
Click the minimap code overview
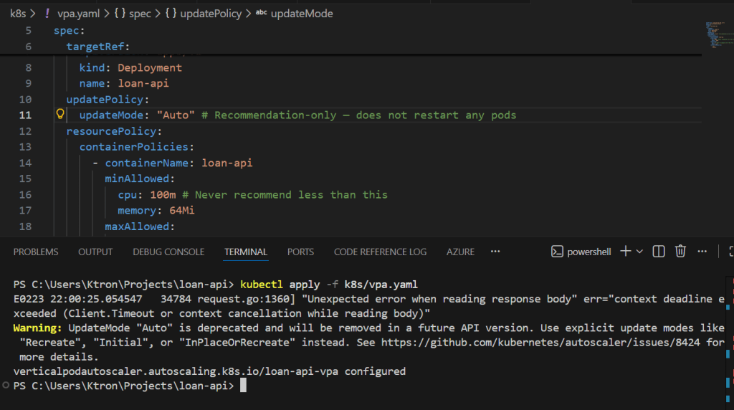click(715, 36)
